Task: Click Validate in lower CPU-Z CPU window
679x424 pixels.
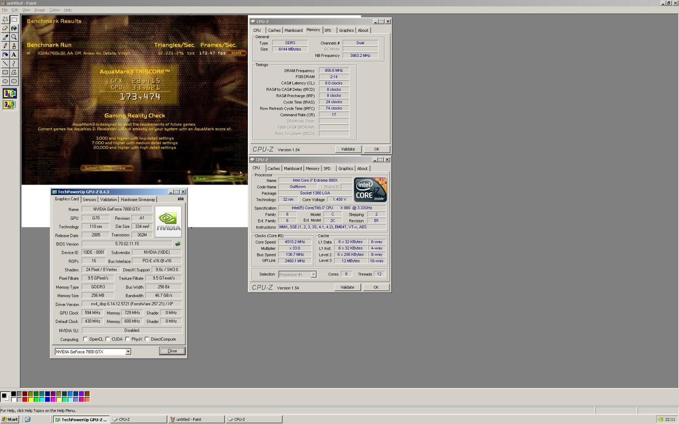Action: click(x=347, y=287)
